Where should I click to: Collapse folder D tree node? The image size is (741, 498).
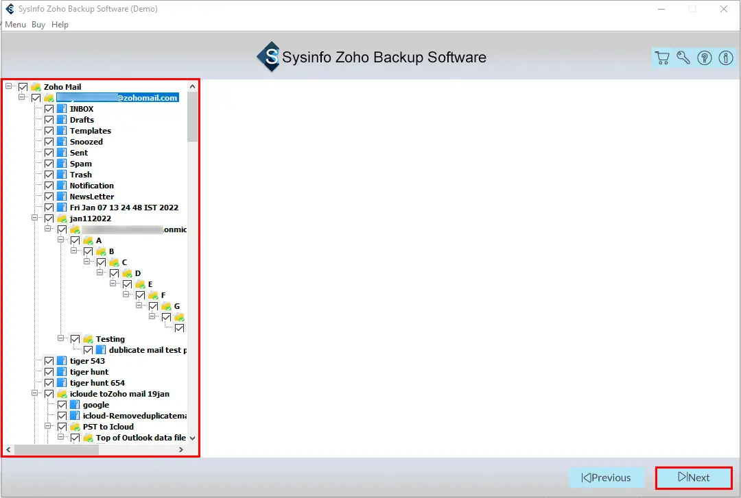tap(99, 273)
